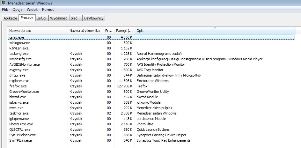This screenshot has height=148, width=301.
Task: Open the Wydajność tab
Action: tap(59, 18)
